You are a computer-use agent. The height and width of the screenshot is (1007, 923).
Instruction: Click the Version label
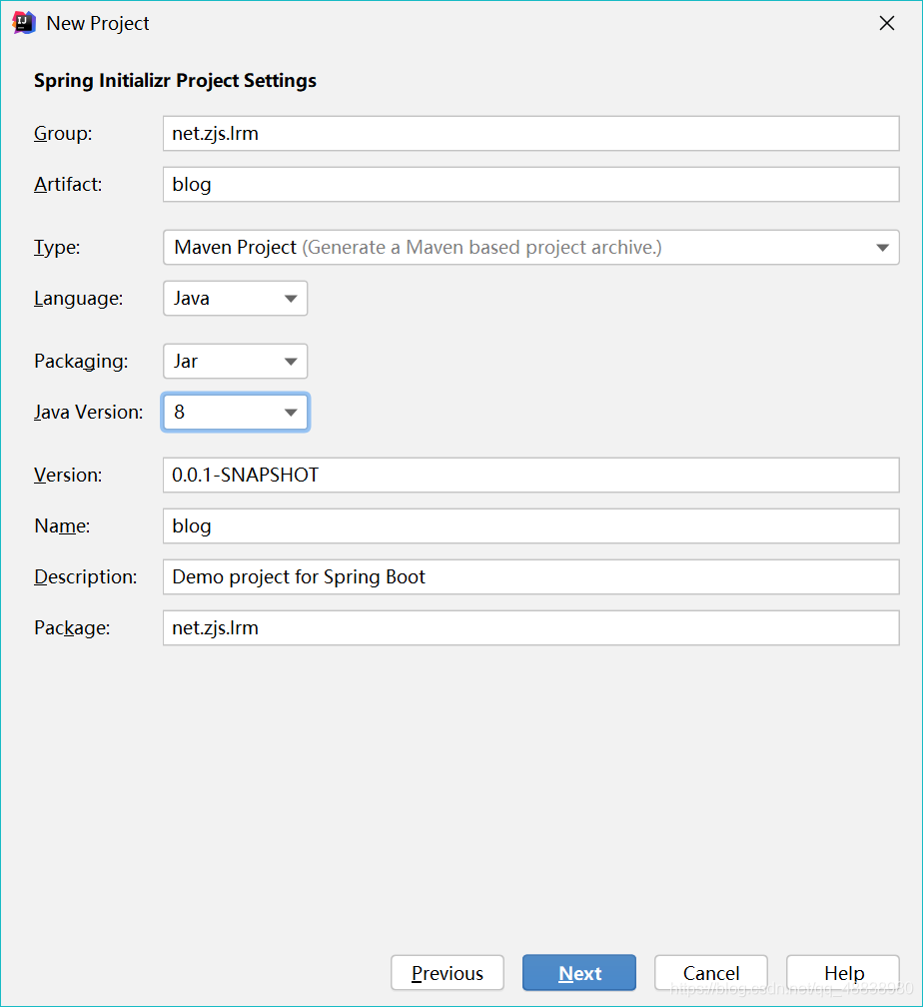(x=68, y=476)
